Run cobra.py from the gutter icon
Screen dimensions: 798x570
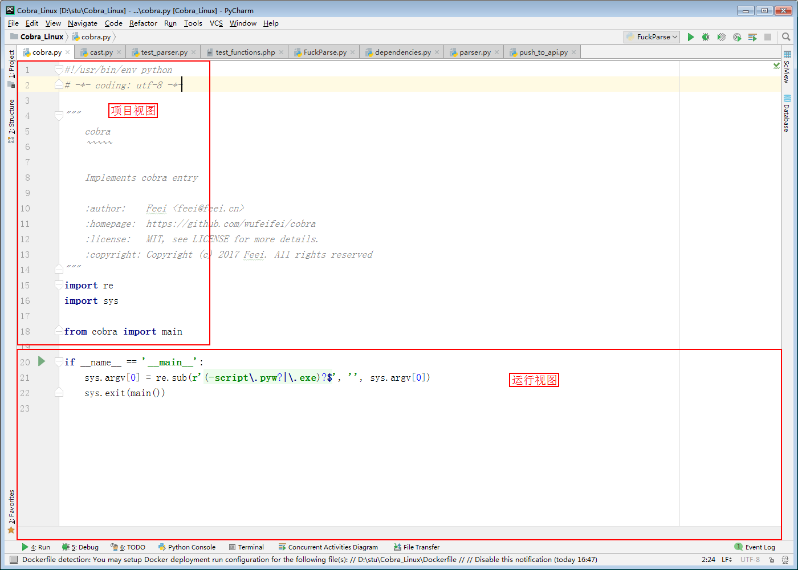[40, 361]
